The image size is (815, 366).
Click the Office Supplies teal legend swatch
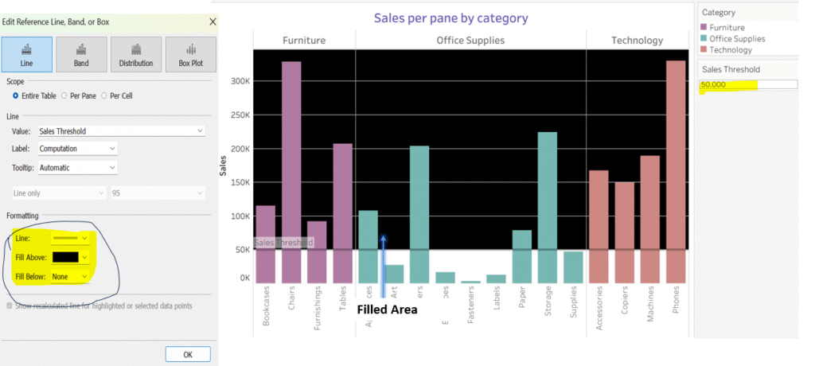pyautogui.click(x=704, y=38)
